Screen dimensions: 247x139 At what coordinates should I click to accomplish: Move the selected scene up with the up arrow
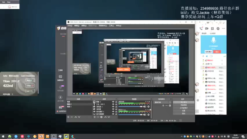click(76, 117)
